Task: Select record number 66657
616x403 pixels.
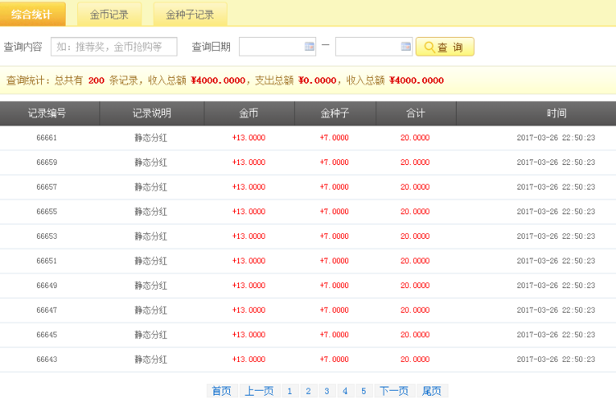Action: point(47,187)
